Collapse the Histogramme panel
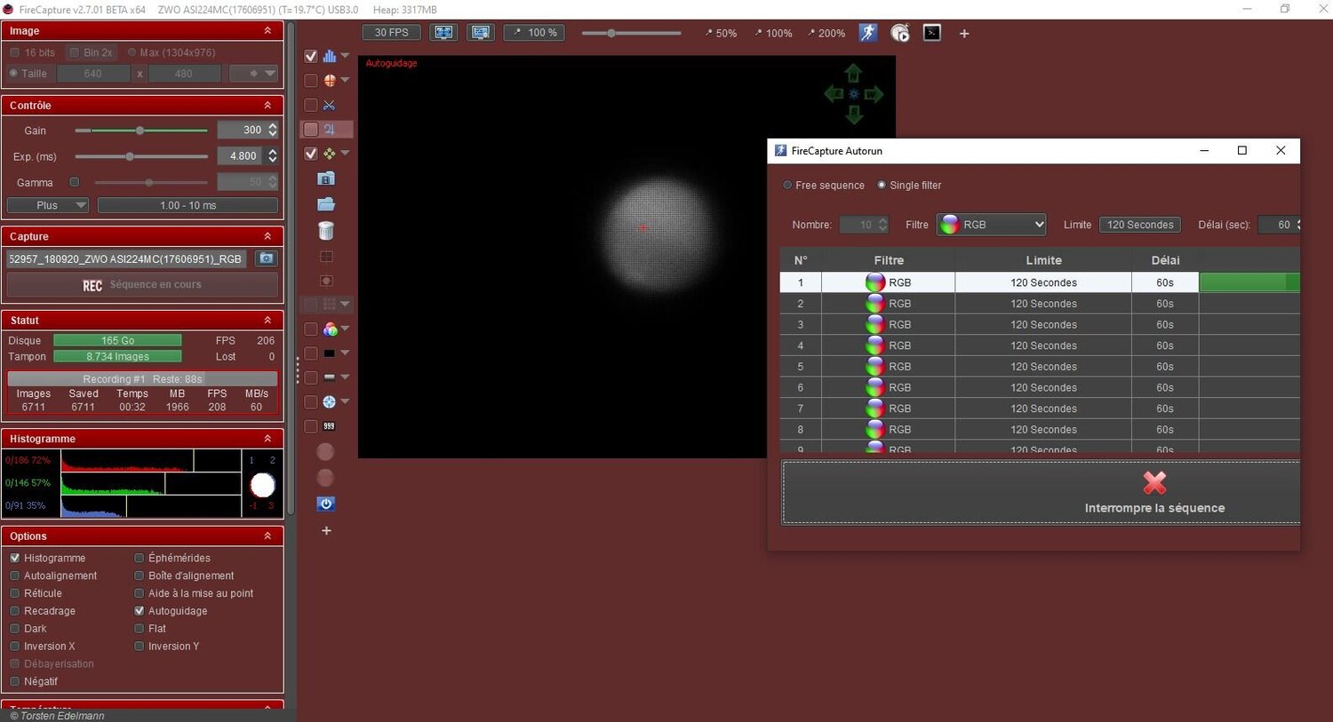Screen dimensions: 1333x722 coord(267,439)
